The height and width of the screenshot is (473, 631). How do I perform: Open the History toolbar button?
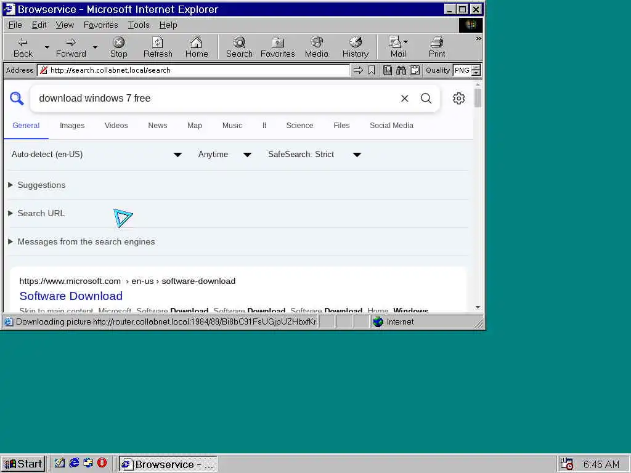[x=356, y=47]
